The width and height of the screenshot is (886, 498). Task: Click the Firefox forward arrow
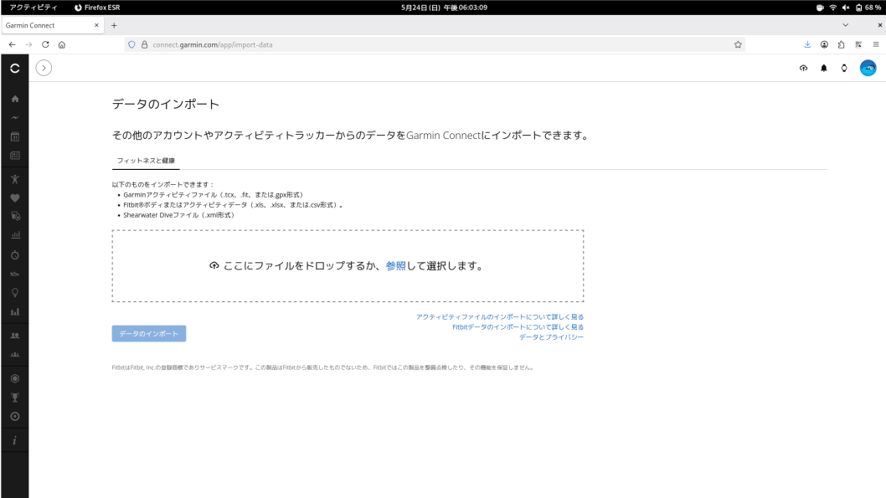click(x=28, y=44)
